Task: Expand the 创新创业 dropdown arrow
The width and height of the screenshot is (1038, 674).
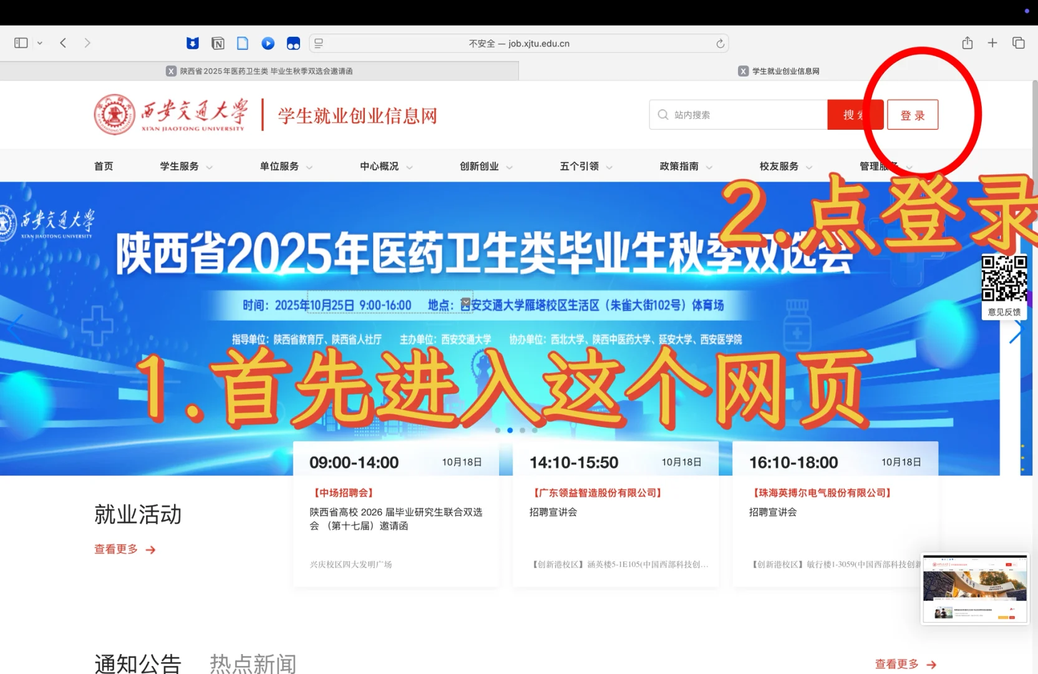Action: click(x=510, y=167)
